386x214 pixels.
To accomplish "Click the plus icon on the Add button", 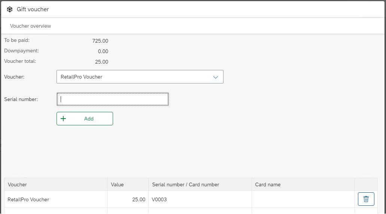I will coord(63,119).
